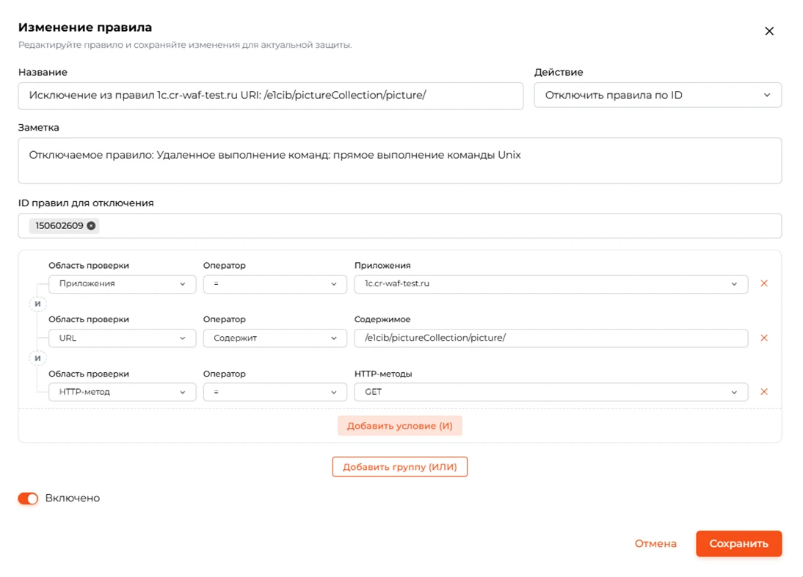
Task: Click the first И connector badge
Action: 37,304
